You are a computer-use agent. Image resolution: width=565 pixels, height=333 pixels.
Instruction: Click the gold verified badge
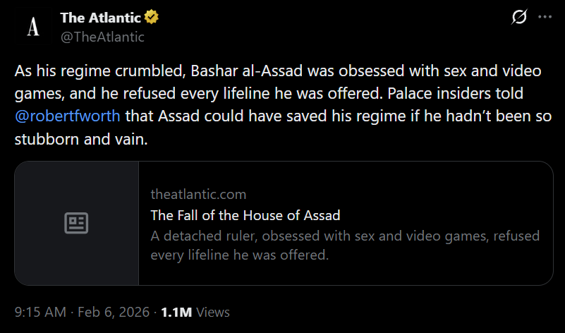tap(152, 18)
